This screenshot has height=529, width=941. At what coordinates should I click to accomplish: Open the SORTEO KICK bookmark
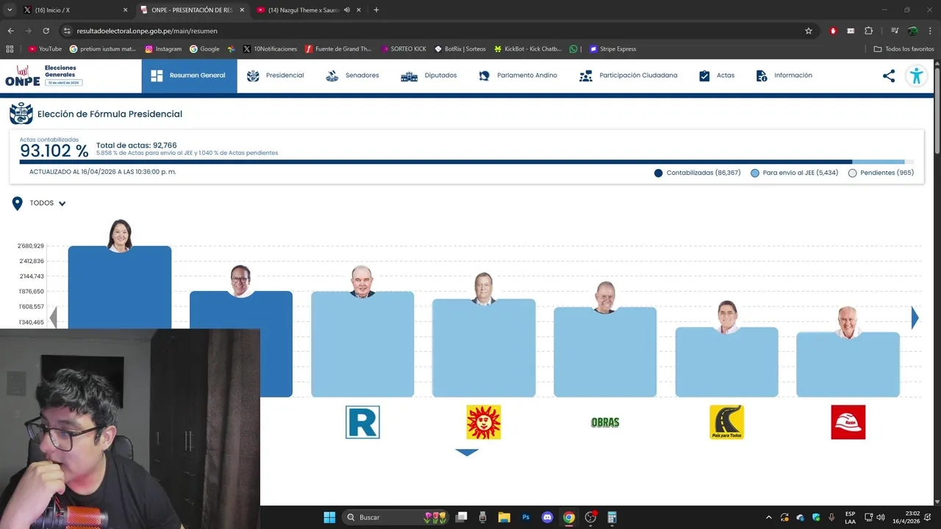(404, 49)
